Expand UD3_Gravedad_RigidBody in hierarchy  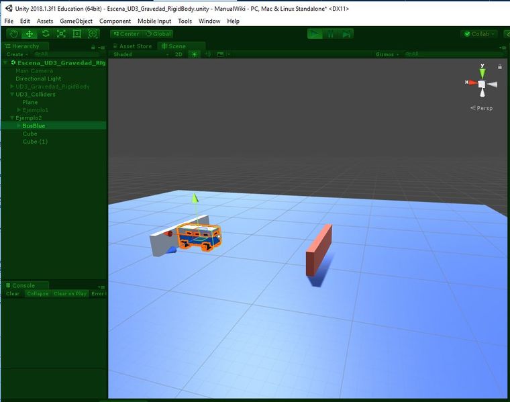tap(12, 87)
